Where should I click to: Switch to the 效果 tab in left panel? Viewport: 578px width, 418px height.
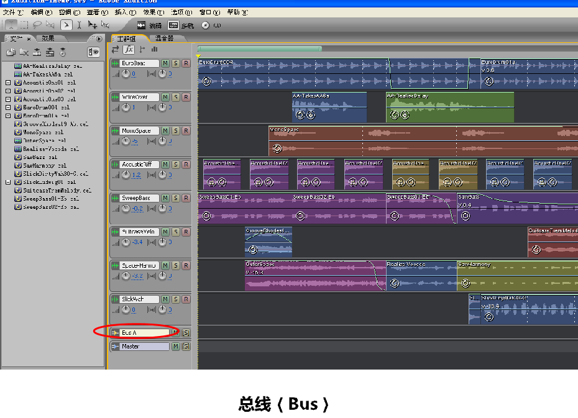coord(48,39)
